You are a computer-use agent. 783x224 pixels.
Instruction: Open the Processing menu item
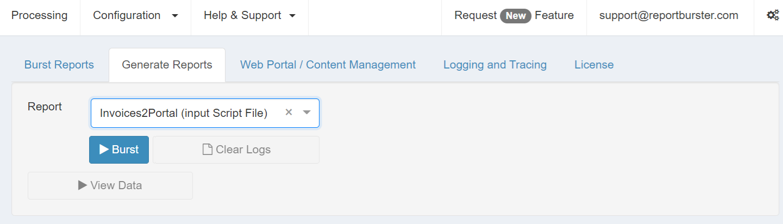[40, 16]
